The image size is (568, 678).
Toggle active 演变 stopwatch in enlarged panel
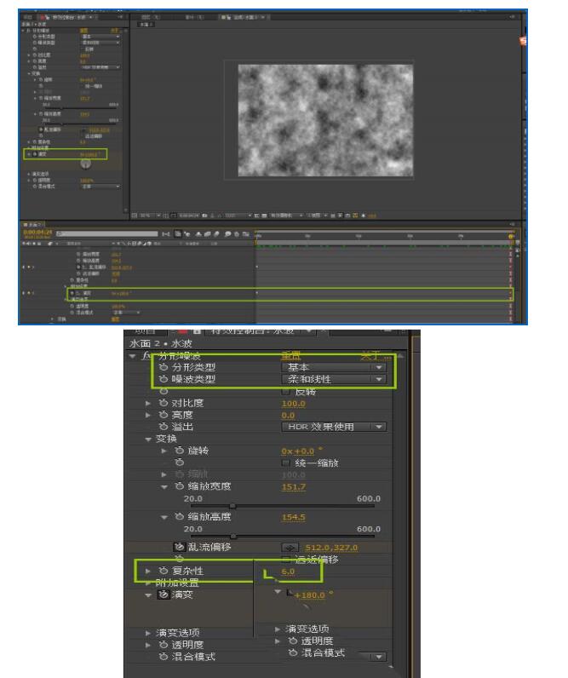[x=163, y=595]
